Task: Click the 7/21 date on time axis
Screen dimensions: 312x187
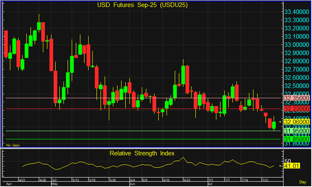Action: point(266,179)
